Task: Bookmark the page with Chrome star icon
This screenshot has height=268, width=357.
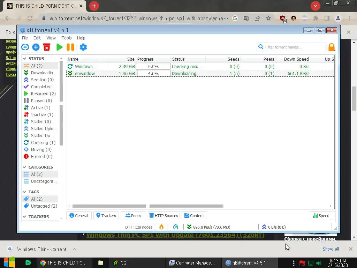Action: (268, 18)
